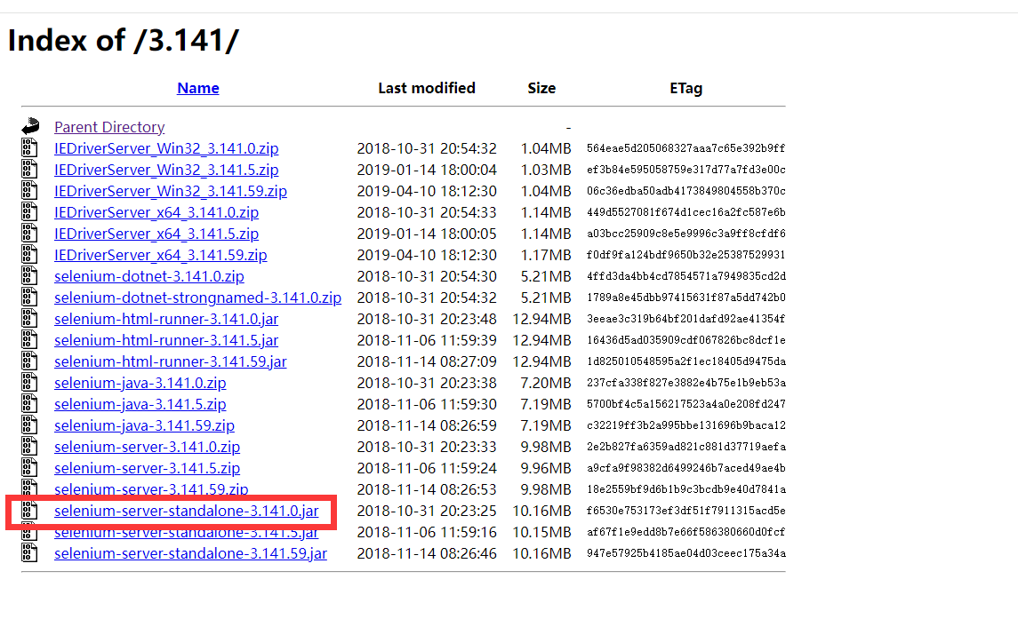Click file icon next to IEDriverServer_Win32_3.141.59.zip
This screenshot has width=1018, height=627.
[x=30, y=191]
